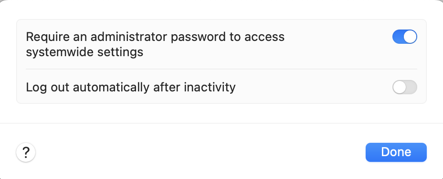Click the round '?' help button

[x=26, y=152]
